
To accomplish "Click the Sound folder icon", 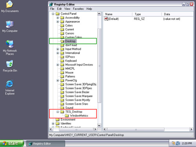I will [62, 108].
